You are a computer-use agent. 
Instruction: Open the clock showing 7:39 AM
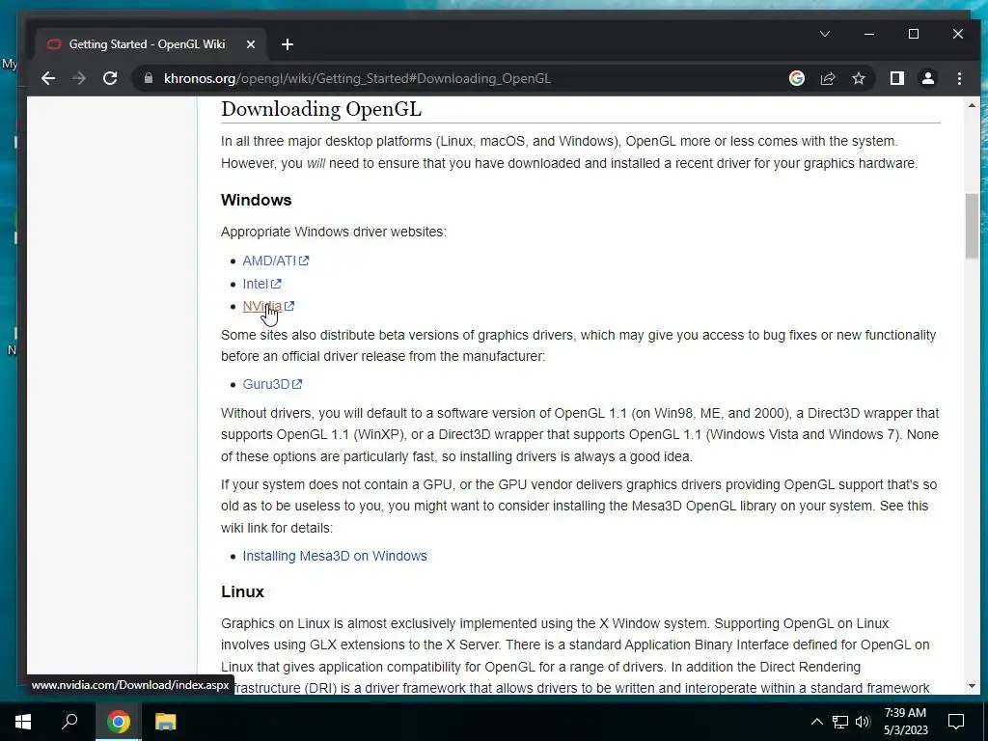pyautogui.click(x=905, y=722)
